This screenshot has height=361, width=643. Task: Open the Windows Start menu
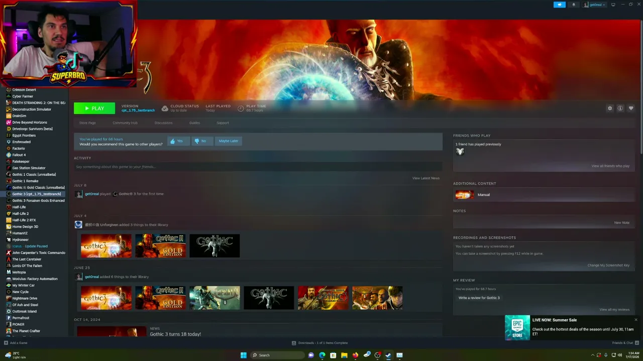[x=244, y=355]
